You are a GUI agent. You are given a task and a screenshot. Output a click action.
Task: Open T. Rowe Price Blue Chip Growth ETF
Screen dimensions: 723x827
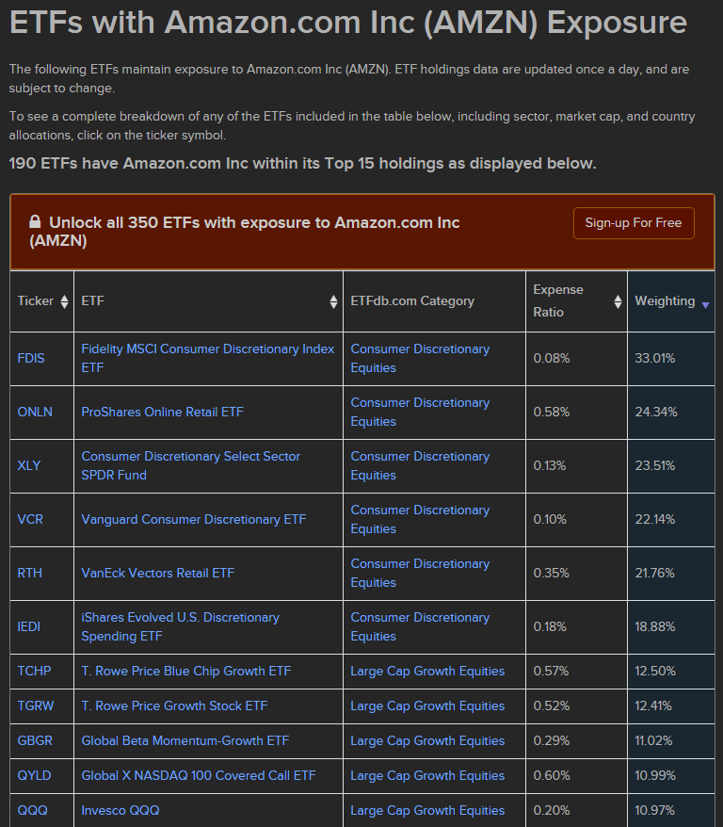[186, 672]
